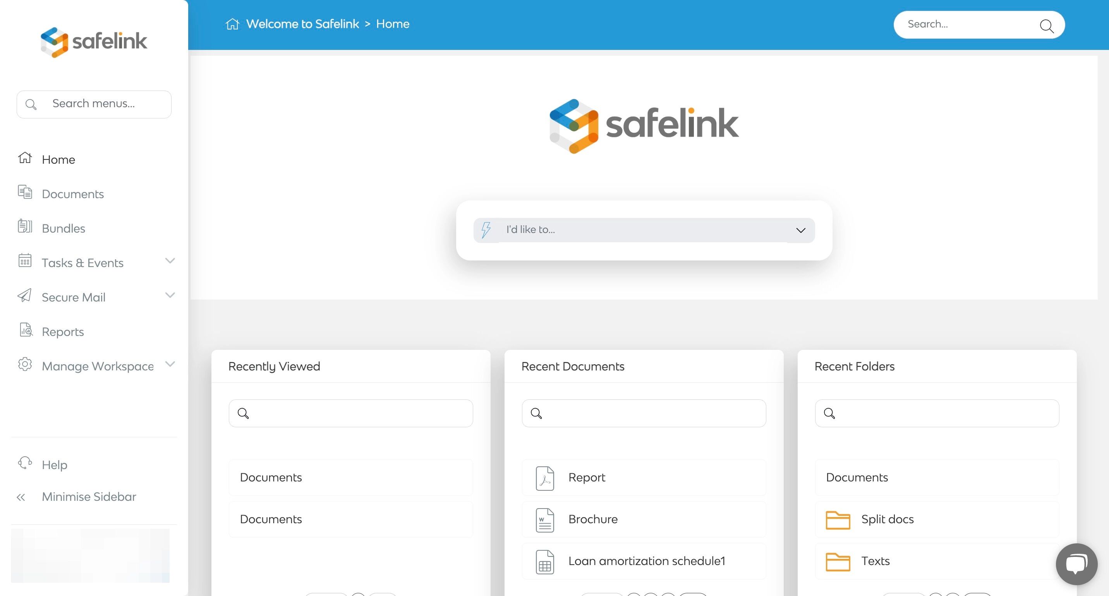This screenshot has height=596, width=1109.
Task: Click the Report PDF file icon
Action: coord(544,478)
